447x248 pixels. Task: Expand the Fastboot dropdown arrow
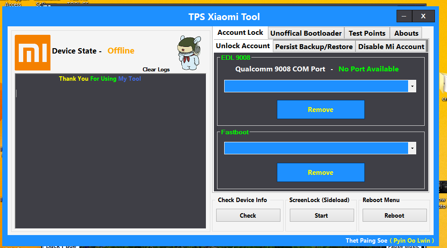coord(412,149)
